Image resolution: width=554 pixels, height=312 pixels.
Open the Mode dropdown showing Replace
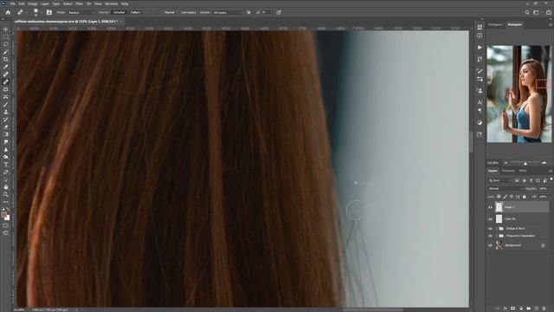tap(81, 12)
